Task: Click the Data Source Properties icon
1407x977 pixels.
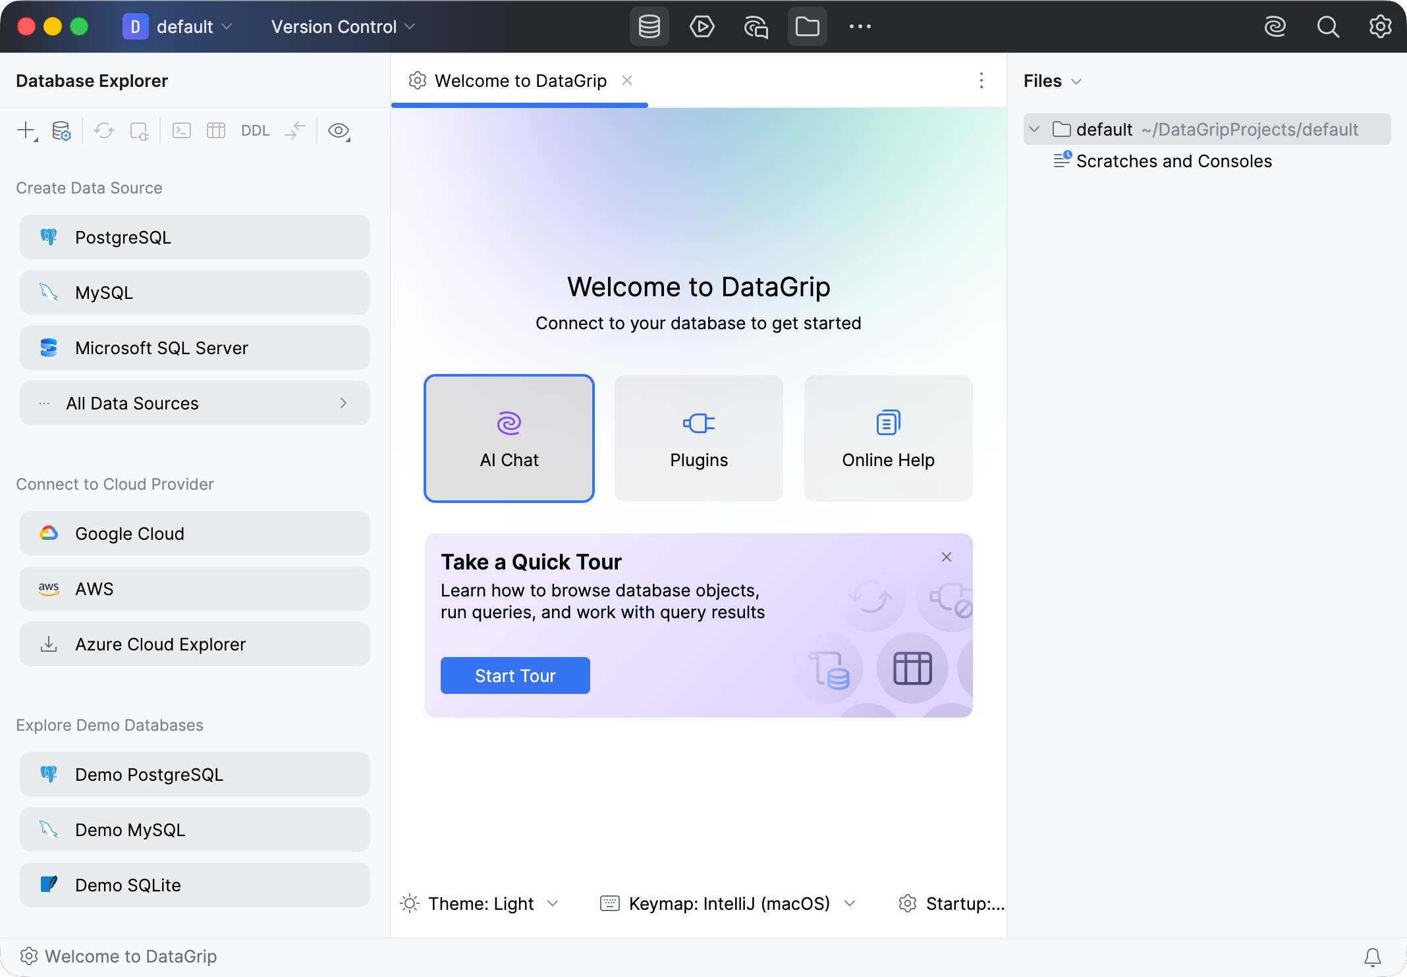Action: (x=61, y=131)
